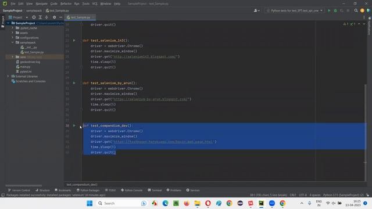Click the Stop button in toolbar
372x209 pixels.
348,10
